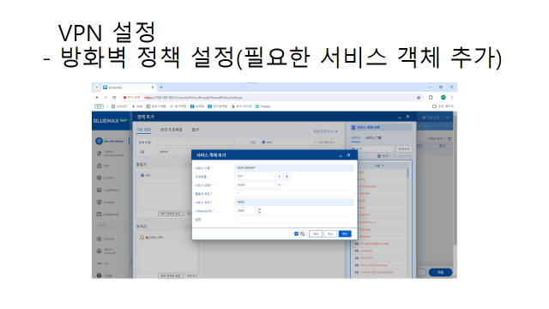Open the CLI entry in sidebar

(x=103, y=264)
